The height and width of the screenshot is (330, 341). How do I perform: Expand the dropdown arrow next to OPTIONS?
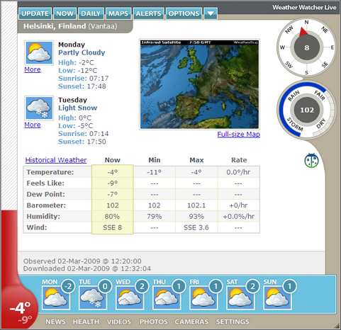211,13
